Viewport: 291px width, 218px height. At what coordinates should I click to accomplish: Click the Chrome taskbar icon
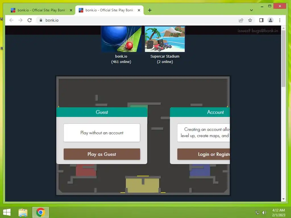tap(40, 212)
